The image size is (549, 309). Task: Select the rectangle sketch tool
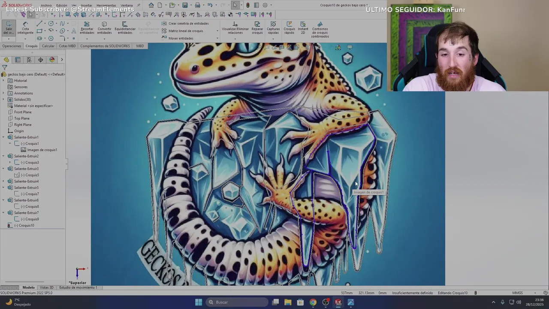tap(39, 31)
